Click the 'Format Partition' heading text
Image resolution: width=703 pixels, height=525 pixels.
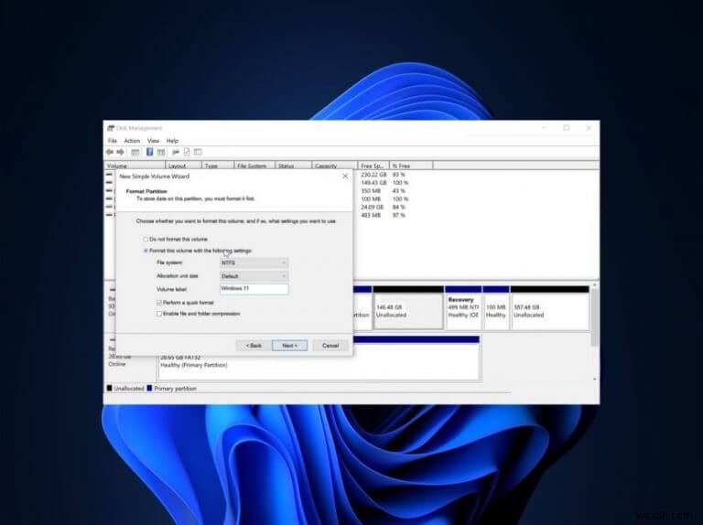pos(146,191)
